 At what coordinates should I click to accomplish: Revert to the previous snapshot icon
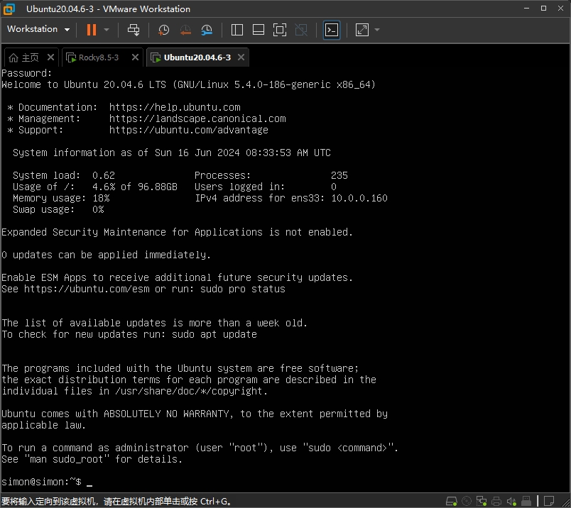tap(185, 30)
